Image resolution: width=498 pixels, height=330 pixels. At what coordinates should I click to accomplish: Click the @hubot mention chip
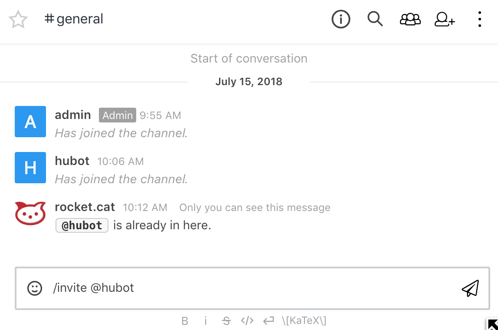(82, 225)
